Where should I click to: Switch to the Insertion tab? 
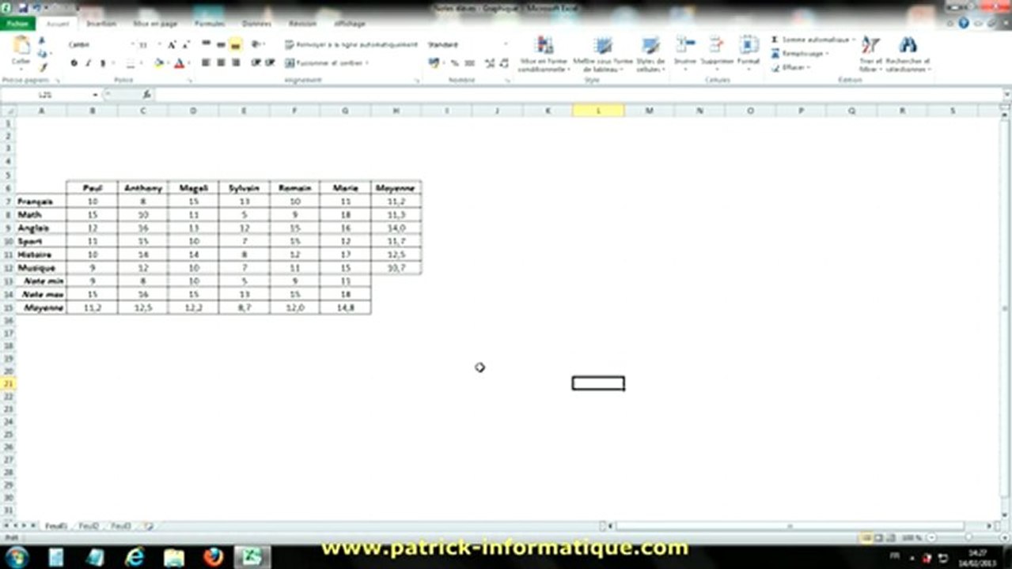(x=101, y=24)
